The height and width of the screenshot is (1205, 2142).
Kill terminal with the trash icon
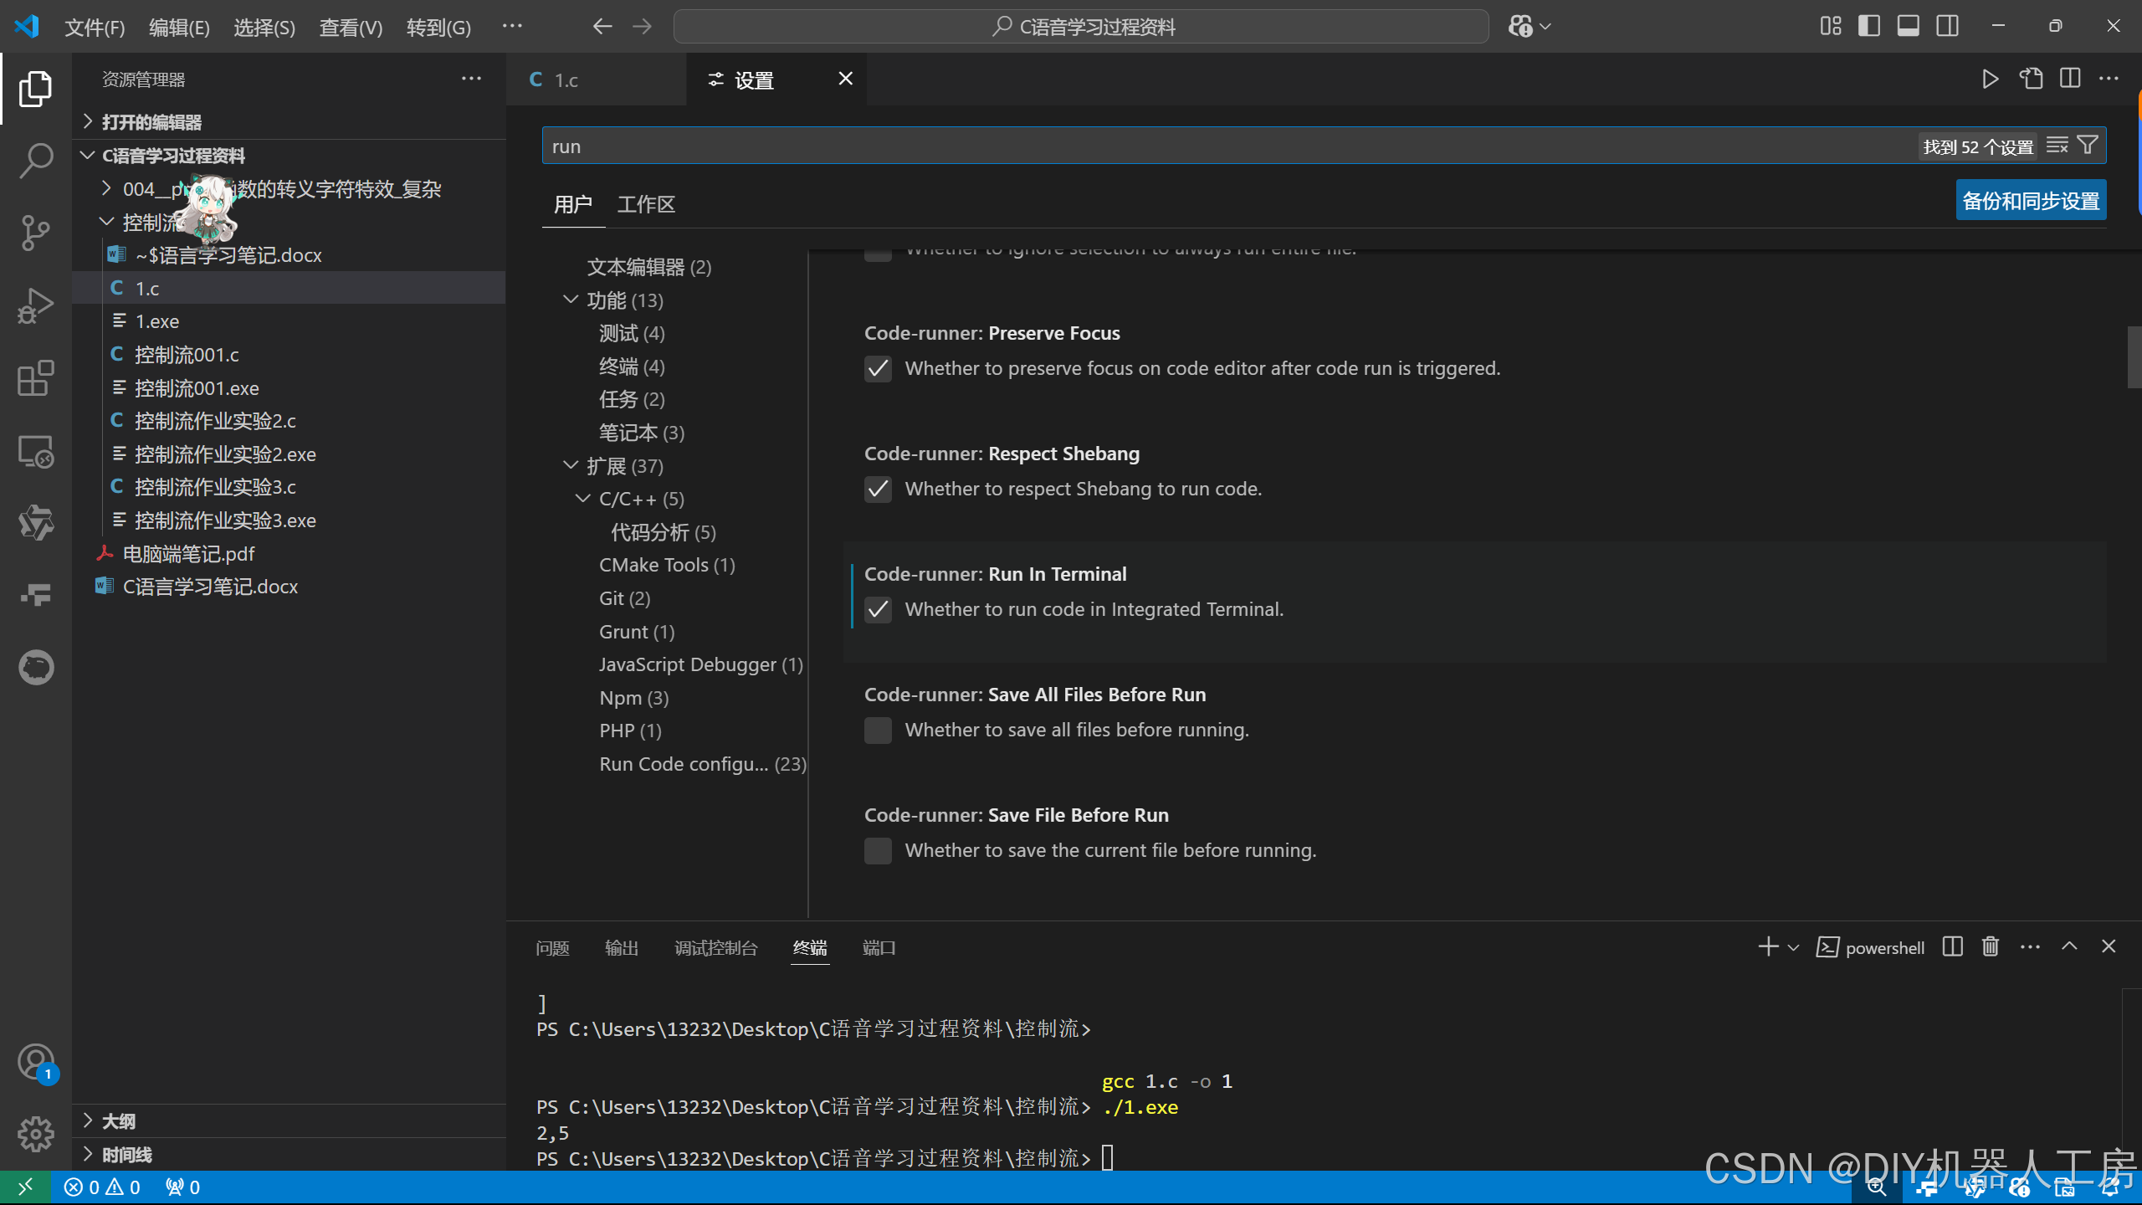pyautogui.click(x=1991, y=946)
